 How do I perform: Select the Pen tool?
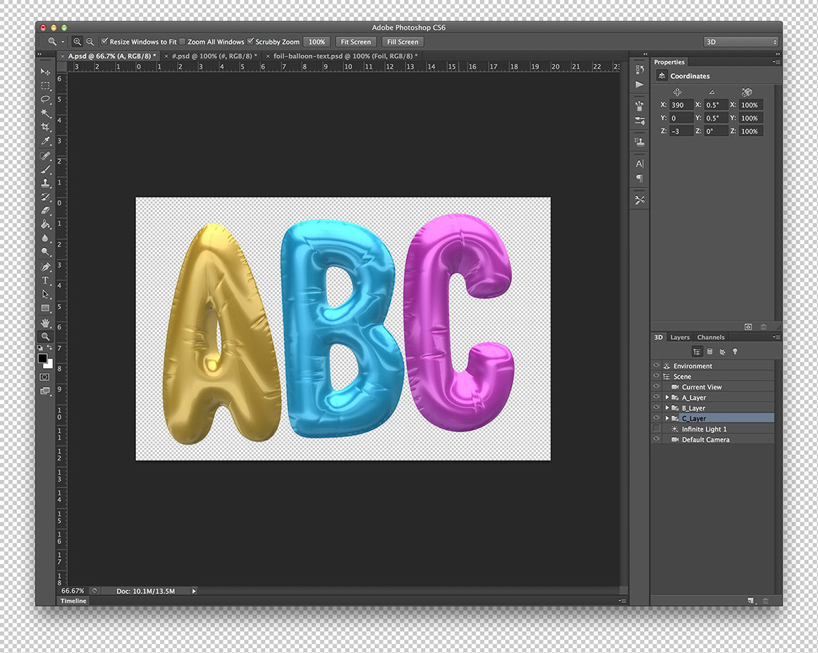[46, 267]
